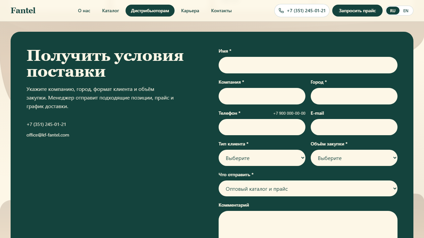Click the E-mail input field
The height and width of the screenshot is (238, 424).
(x=354, y=127)
